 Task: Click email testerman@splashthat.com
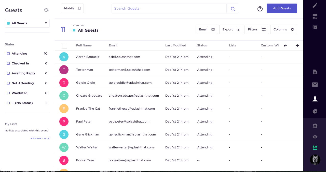tap(129, 70)
